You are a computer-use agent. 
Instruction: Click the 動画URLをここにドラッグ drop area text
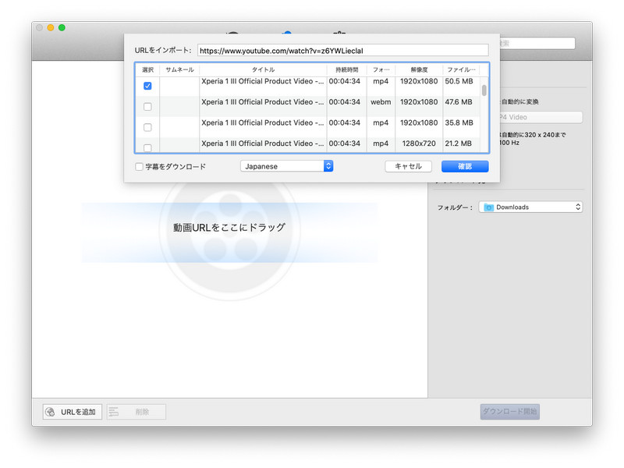229,227
